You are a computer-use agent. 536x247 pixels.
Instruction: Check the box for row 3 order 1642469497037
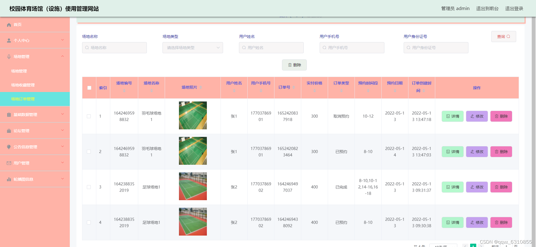89,187
